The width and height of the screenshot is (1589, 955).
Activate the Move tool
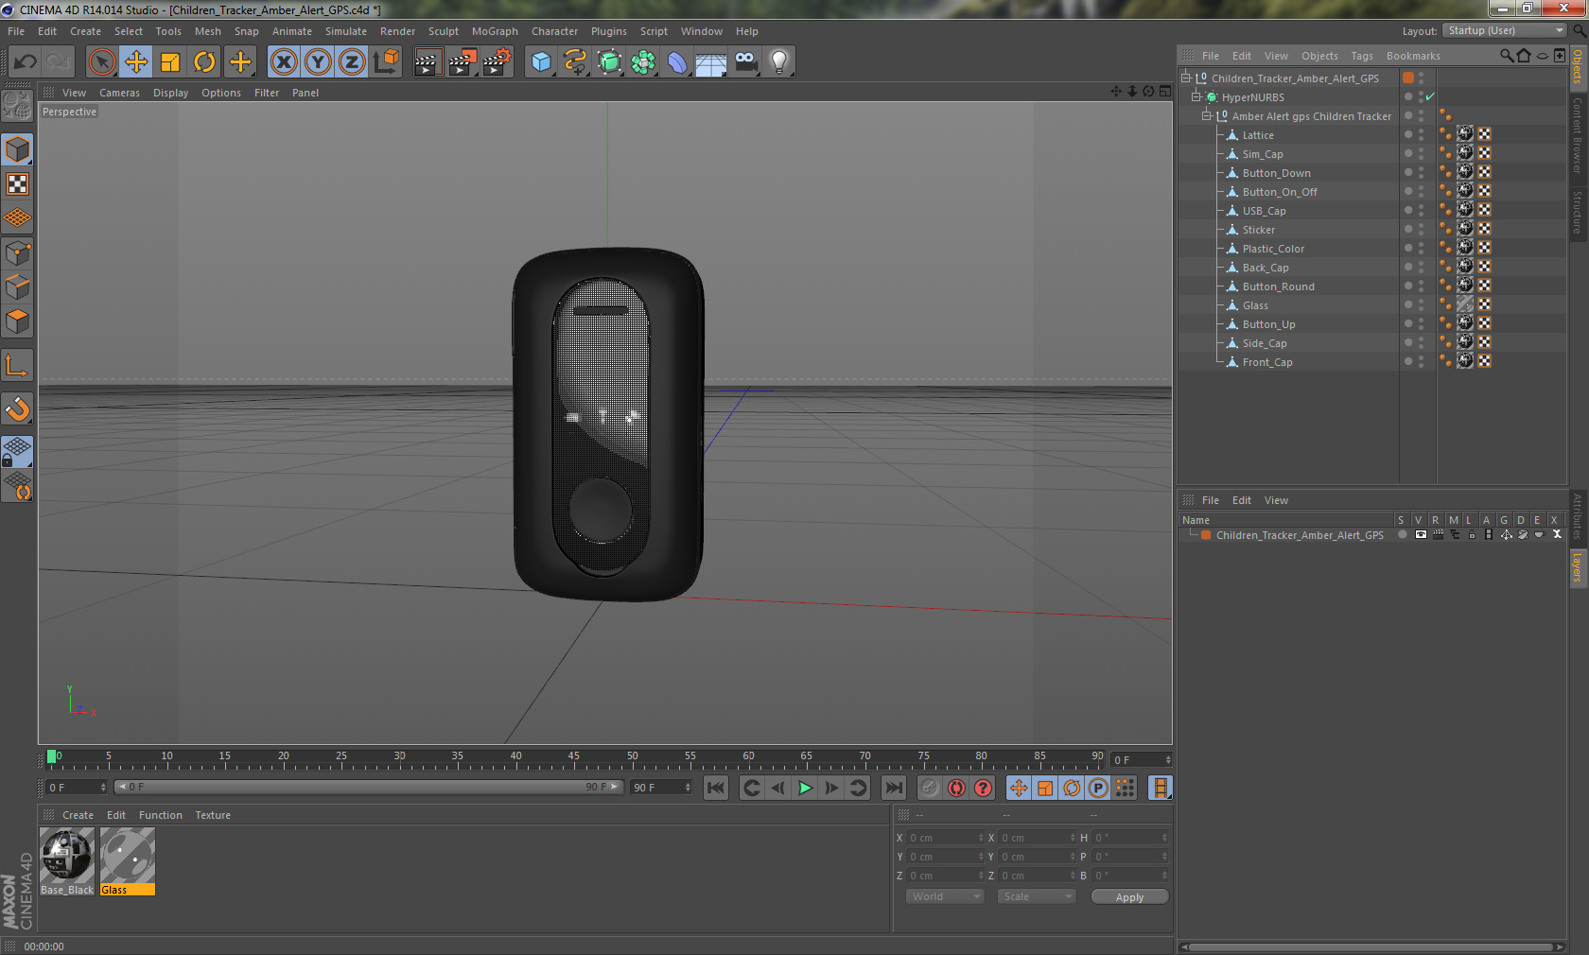click(136, 62)
